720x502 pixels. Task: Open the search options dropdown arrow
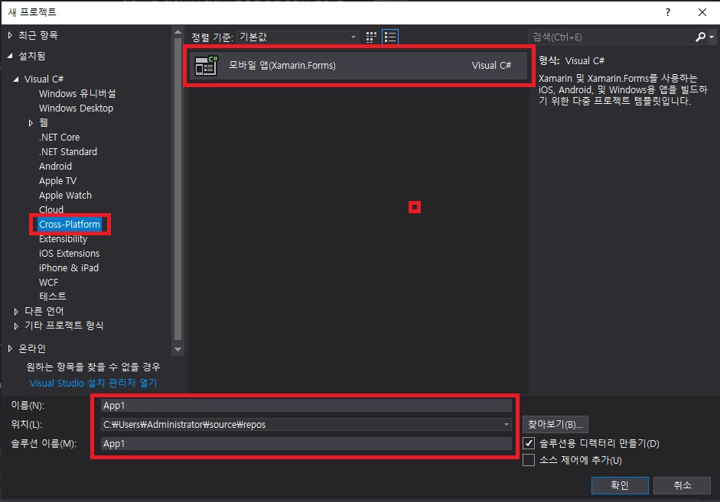click(712, 37)
